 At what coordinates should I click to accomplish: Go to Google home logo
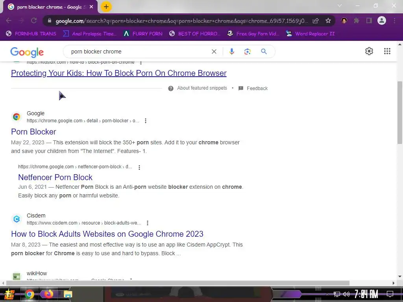pyautogui.click(x=27, y=52)
